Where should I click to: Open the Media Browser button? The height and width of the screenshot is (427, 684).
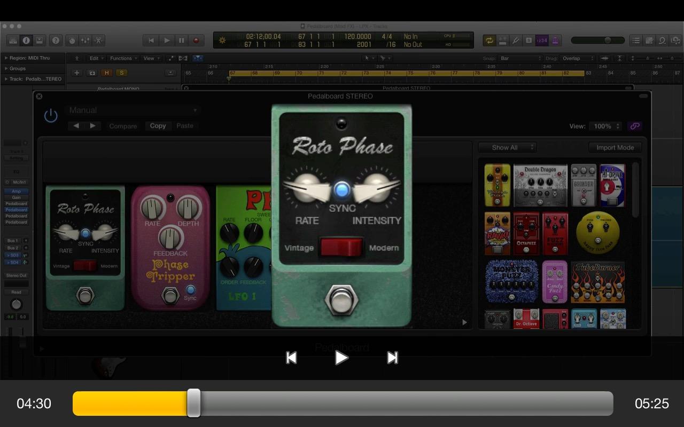674,41
